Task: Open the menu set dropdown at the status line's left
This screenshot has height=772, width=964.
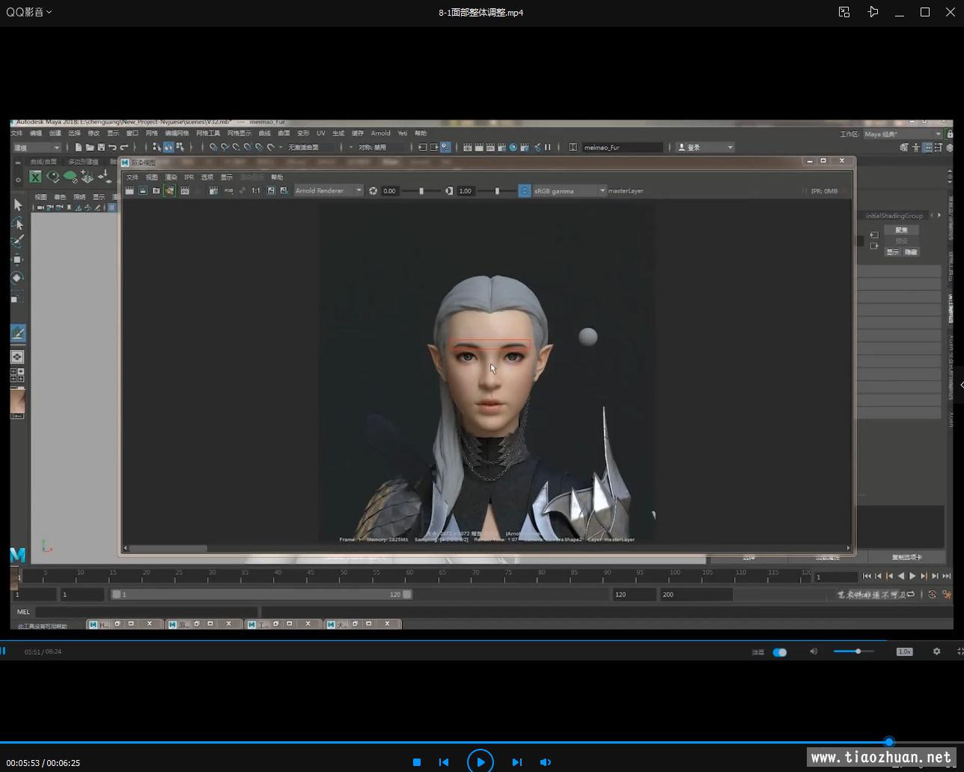Action: tap(37, 148)
